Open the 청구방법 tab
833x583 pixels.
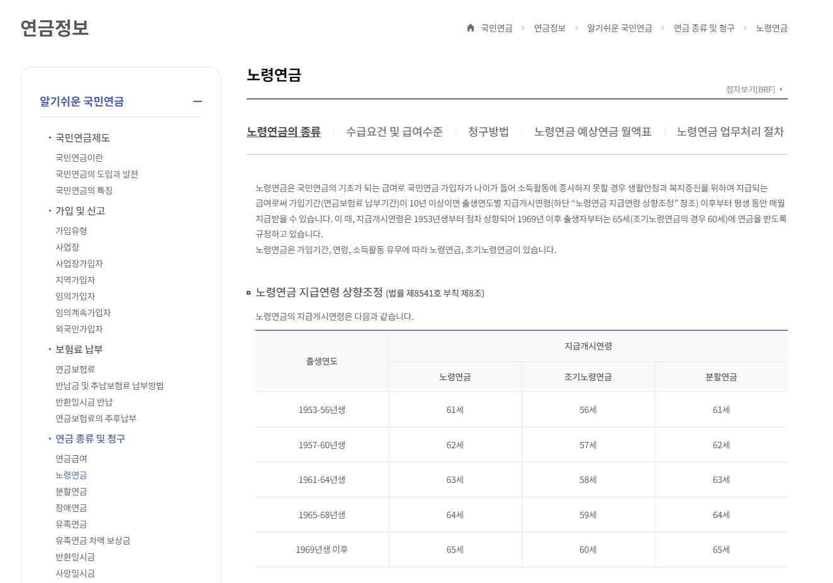pyautogui.click(x=488, y=132)
